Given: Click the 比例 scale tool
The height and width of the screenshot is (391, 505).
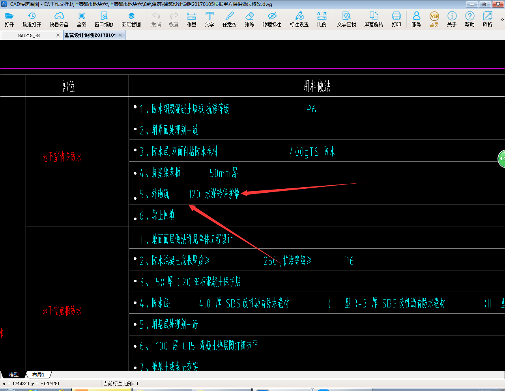Looking at the screenshot, I should click(322, 19).
